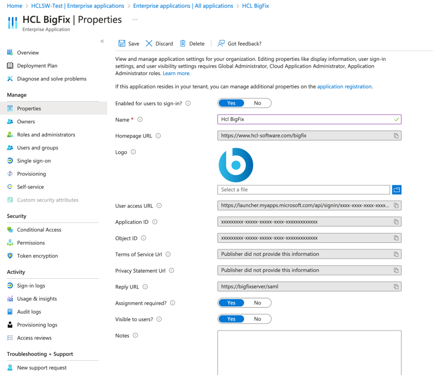Select Single sign-on in the Manage menu
This screenshot has width=433, height=375.
click(9, 160)
